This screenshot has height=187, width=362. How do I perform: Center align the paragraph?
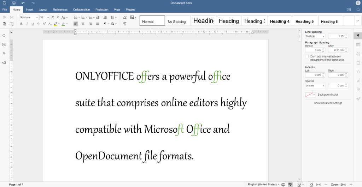click(83, 24)
